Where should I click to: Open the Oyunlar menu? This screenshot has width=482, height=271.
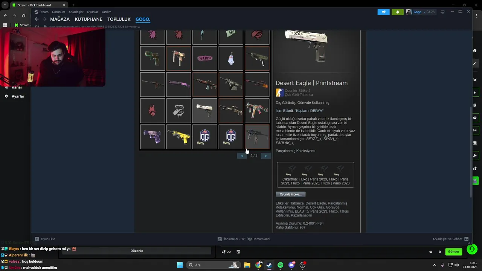[x=93, y=12]
